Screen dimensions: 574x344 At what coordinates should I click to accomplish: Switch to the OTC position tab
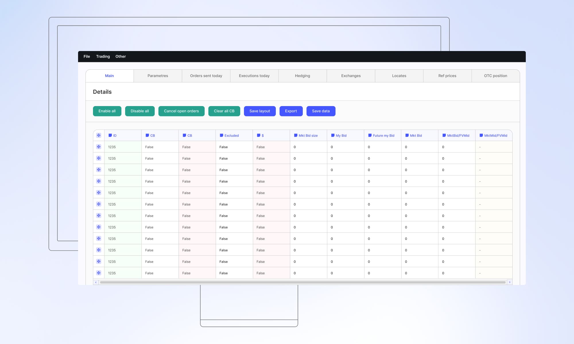495,76
